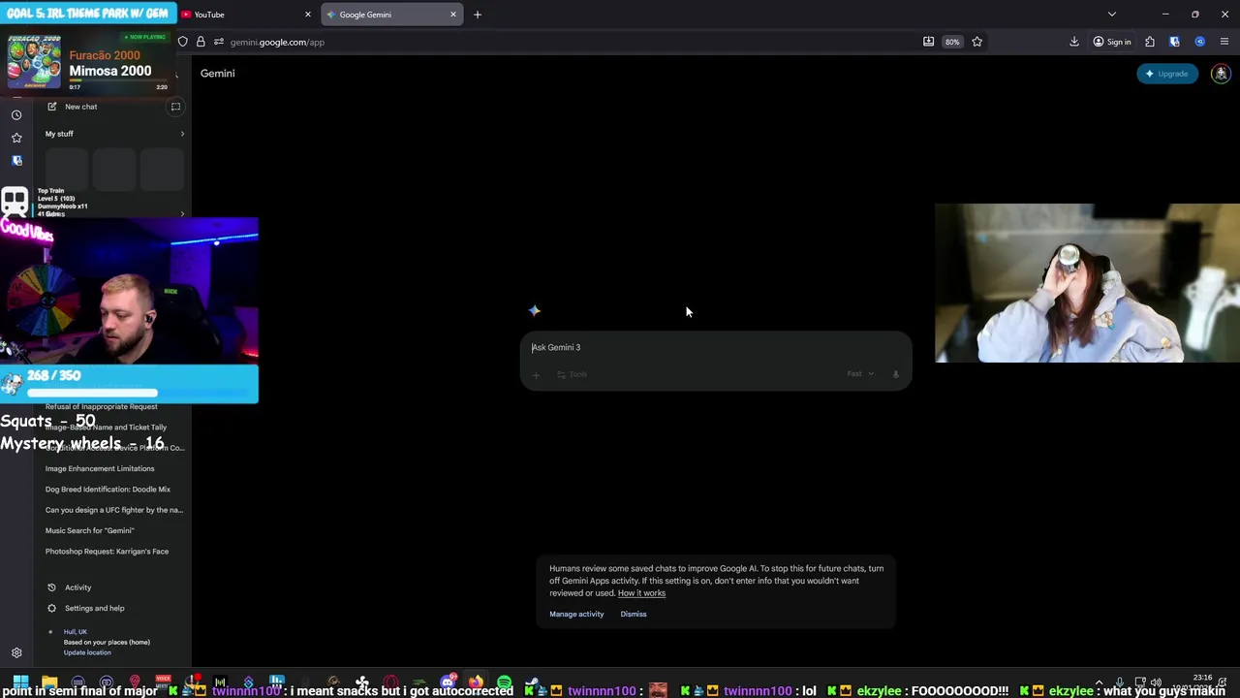This screenshot has width=1240, height=698.
Task: Click Sign in in browser toolbar
Action: point(1112,42)
